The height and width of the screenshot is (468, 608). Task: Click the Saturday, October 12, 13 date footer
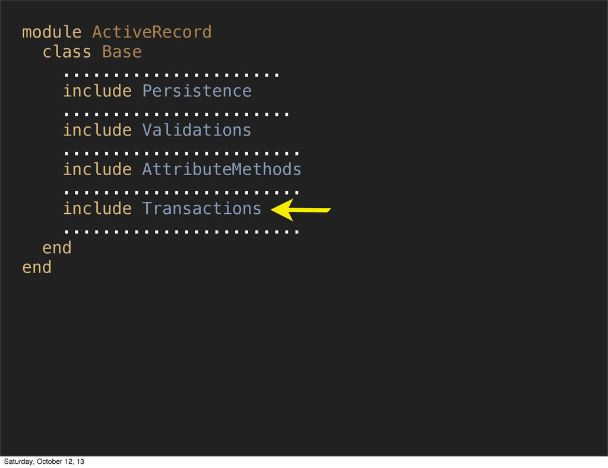tap(44, 461)
